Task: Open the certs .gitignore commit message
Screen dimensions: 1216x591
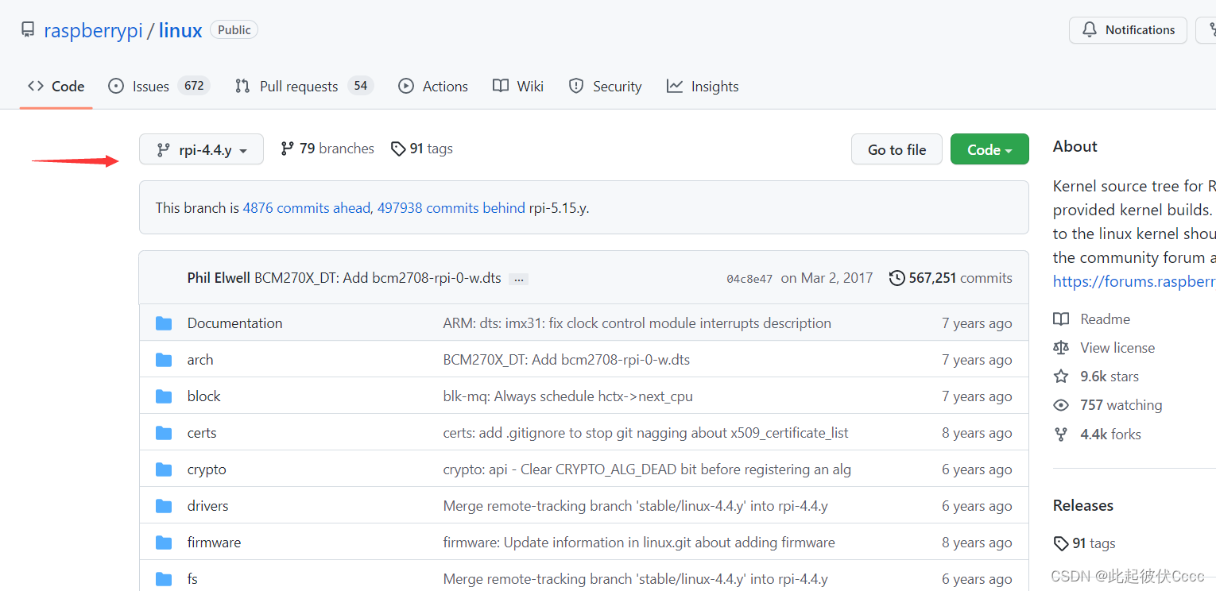Action: 645,433
